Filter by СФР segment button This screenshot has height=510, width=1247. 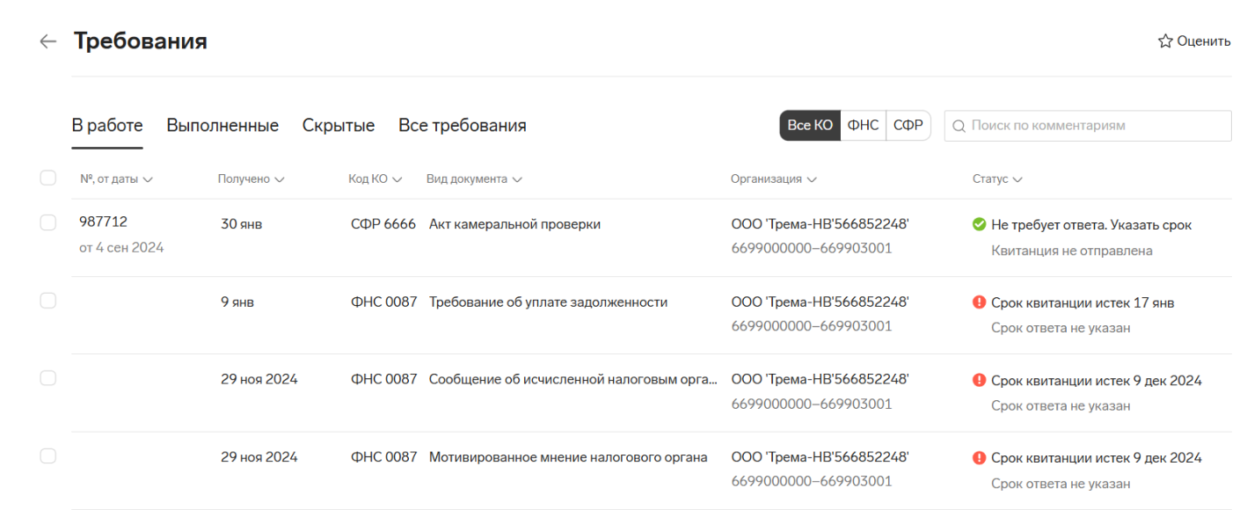click(908, 126)
